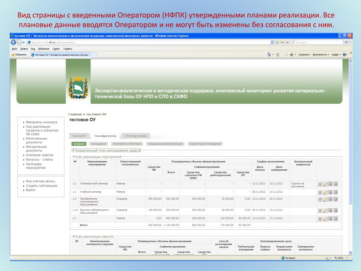The width and height of the screenshot is (361, 271).
Task: Open the Страница dropdown menu
Action: (x=304, y=55)
